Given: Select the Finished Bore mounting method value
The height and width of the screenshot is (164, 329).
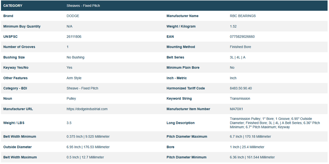Looking at the screenshot, I should click(x=240, y=47).
